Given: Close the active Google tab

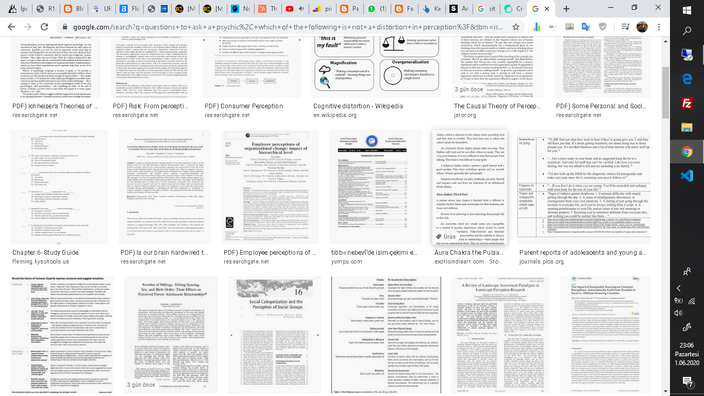Looking at the screenshot, I should [547, 9].
